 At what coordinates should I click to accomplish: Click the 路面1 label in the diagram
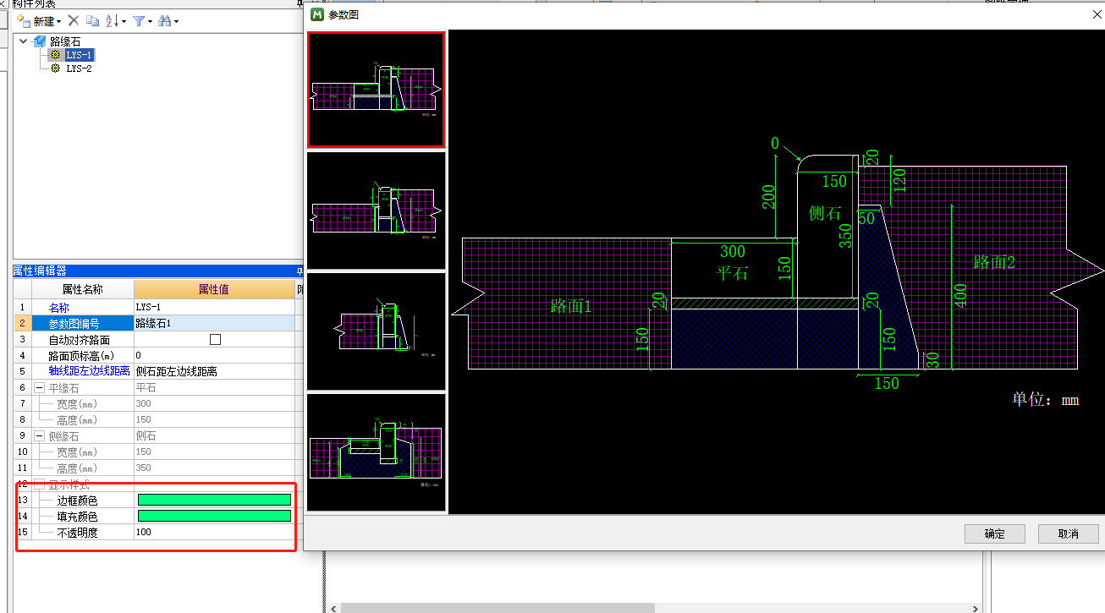(571, 306)
